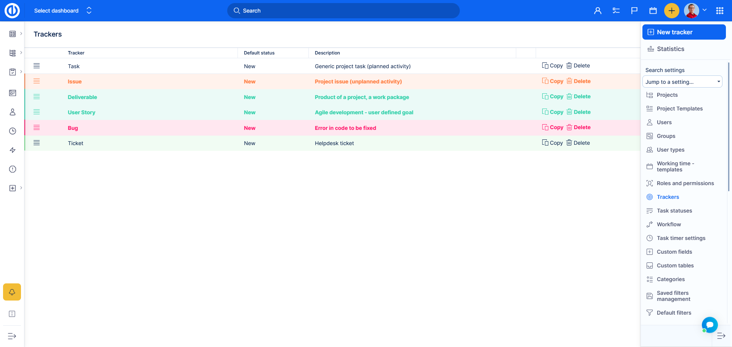Expand the user avatar menu arrow
Viewport: 732px width, 347px height.
pyautogui.click(x=705, y=10)
